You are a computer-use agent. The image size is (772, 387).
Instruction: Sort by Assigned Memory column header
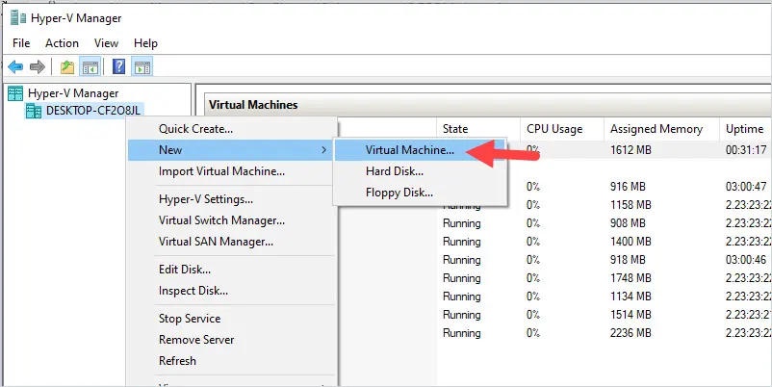[661, 129]
